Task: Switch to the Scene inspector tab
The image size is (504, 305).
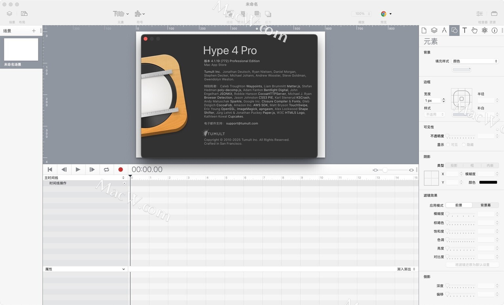Action: 434,30
